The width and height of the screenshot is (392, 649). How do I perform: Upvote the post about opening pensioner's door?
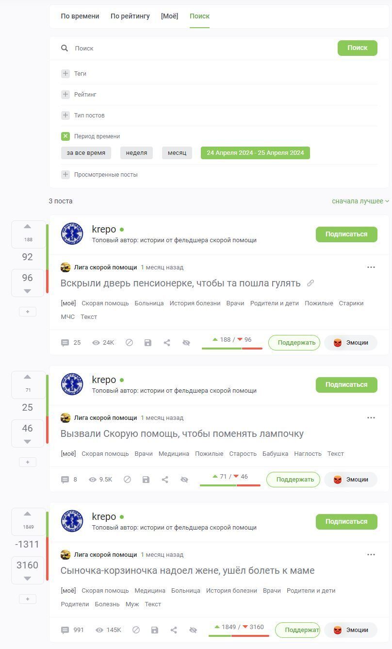point(28,227)
